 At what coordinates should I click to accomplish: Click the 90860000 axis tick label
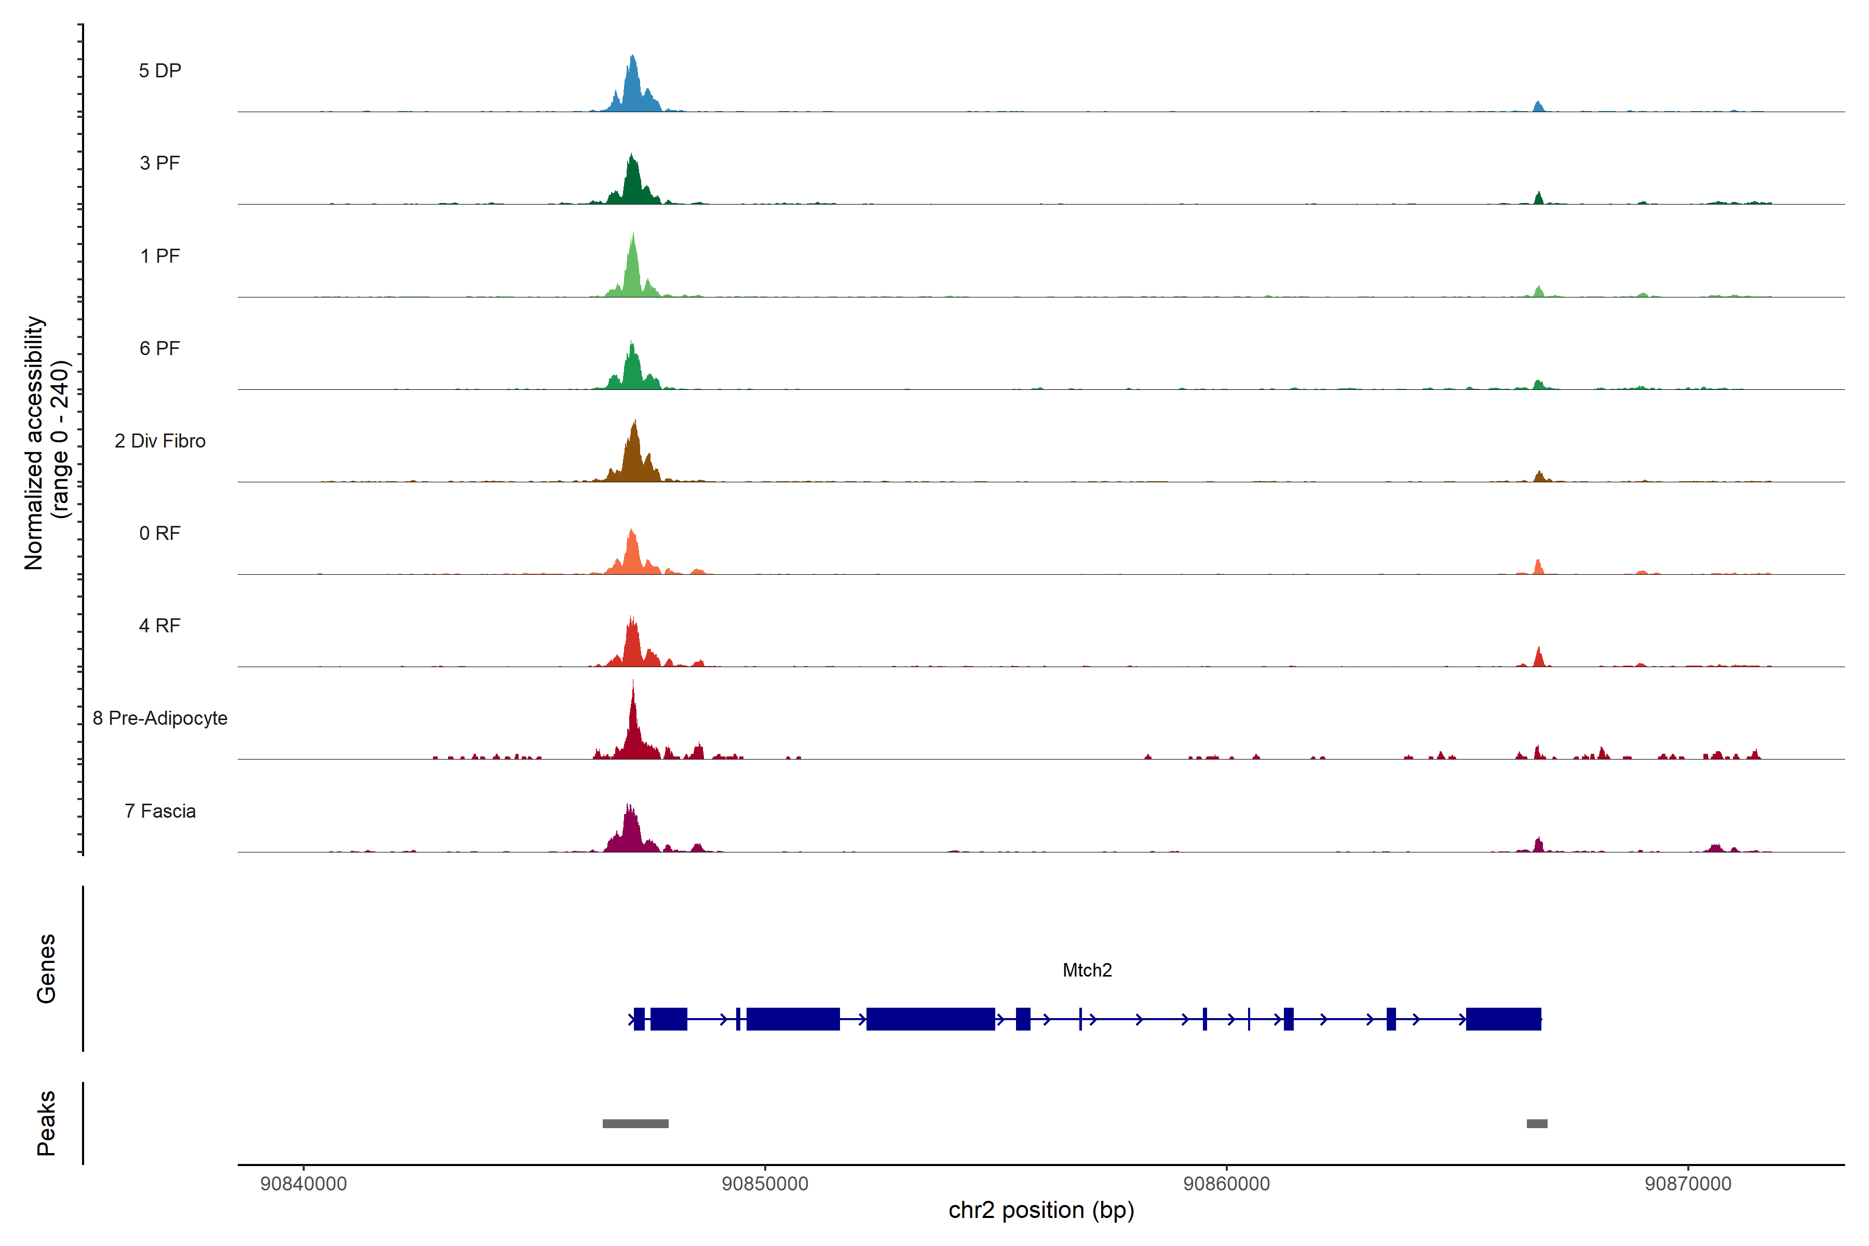[x=1226, y=1183]
